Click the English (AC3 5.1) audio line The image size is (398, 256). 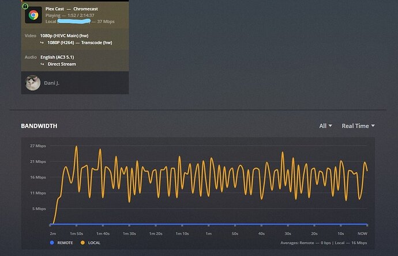pyautogui.click(x=57, y=57)
